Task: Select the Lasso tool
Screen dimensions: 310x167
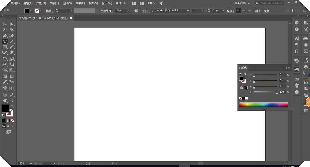Action: coord(12,29)
